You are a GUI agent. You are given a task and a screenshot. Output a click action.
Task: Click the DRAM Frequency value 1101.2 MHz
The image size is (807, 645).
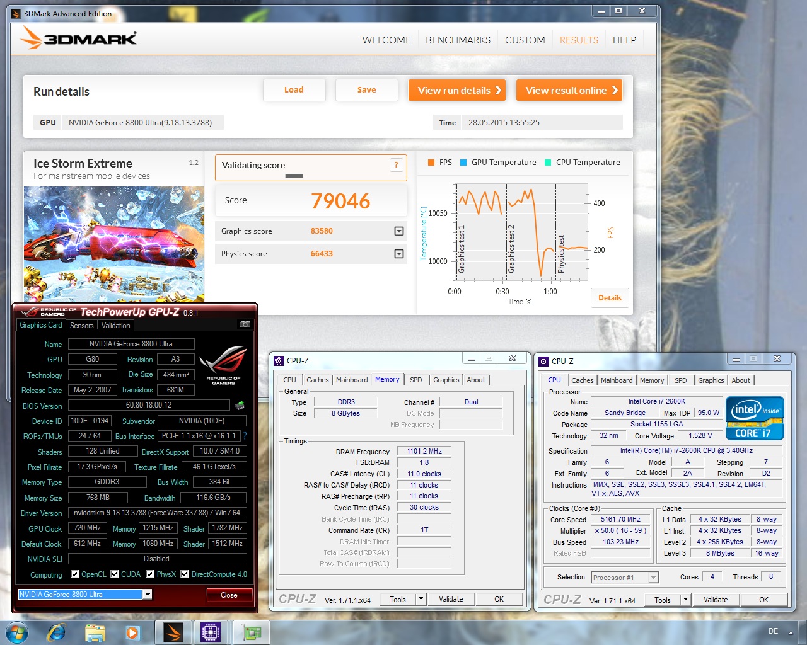(x=424, y=451)
